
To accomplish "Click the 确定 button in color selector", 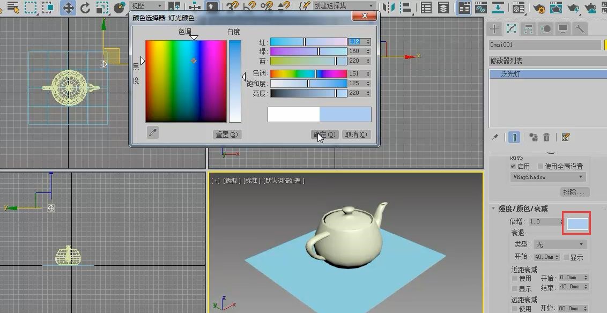I will pyautogui.click(x=325, y=134).
